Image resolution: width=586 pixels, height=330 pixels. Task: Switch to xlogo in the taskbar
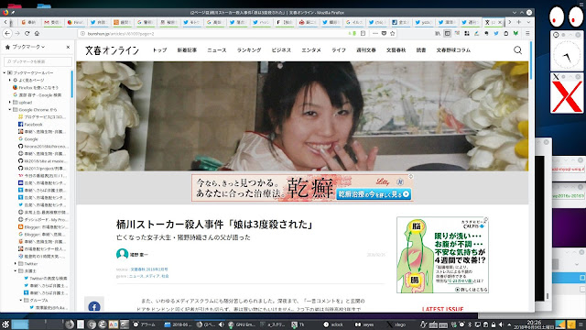pos(396,324)
